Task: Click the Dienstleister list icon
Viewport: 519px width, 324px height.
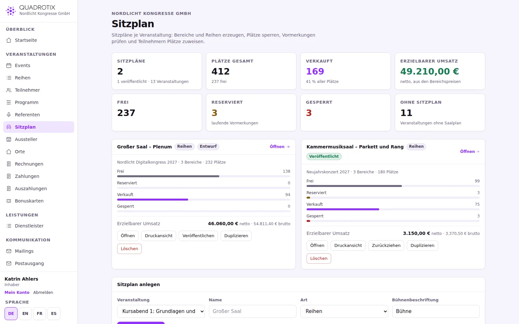Action: (9, 226)
